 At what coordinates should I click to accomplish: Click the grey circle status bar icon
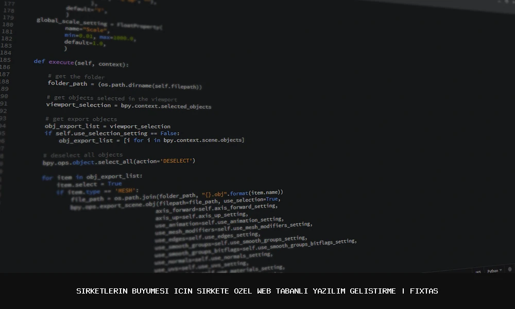coord(510,269)
